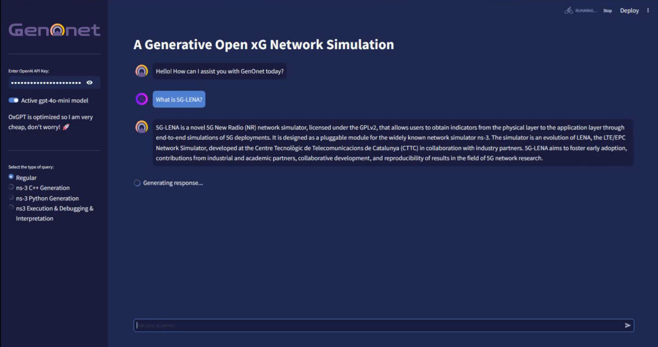658x347 pixels.
Task: Click the Deploy button
Action: coord(629,11)
